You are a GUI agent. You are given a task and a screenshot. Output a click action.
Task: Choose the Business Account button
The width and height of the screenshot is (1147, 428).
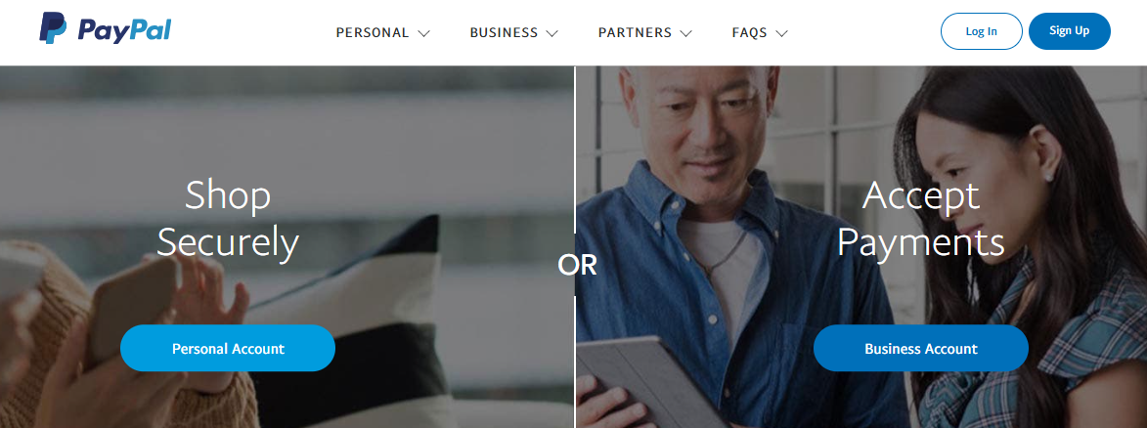point(921,348)
